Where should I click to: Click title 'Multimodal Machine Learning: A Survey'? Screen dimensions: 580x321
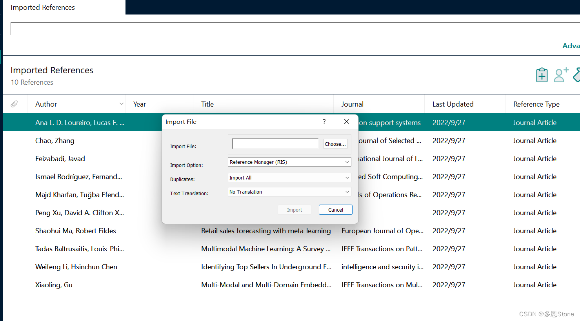pyautogui.click(x=266, y=249)
